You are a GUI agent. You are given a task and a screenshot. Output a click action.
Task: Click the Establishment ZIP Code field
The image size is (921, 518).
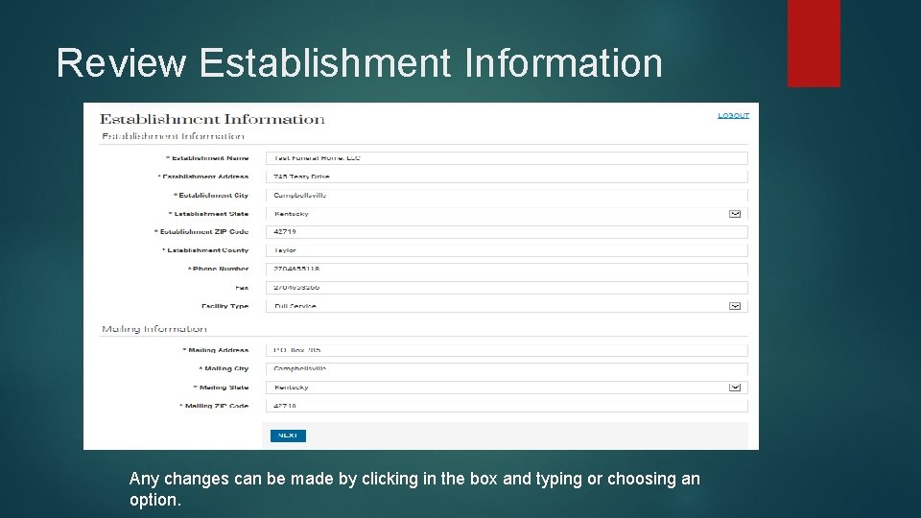[x=507, y=232]
